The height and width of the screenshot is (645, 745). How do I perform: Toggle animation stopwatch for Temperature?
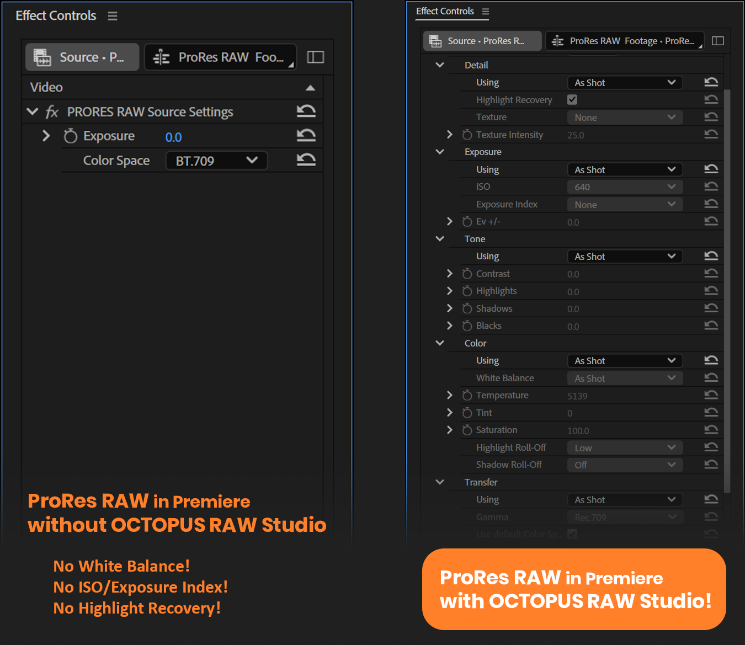[467, 395]
